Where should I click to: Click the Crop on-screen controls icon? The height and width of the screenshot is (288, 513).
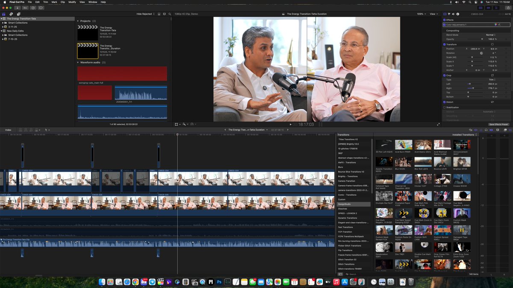492,75
